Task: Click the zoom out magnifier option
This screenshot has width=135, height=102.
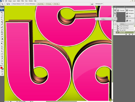Action: pyautogui.click(x=9, y=4)
